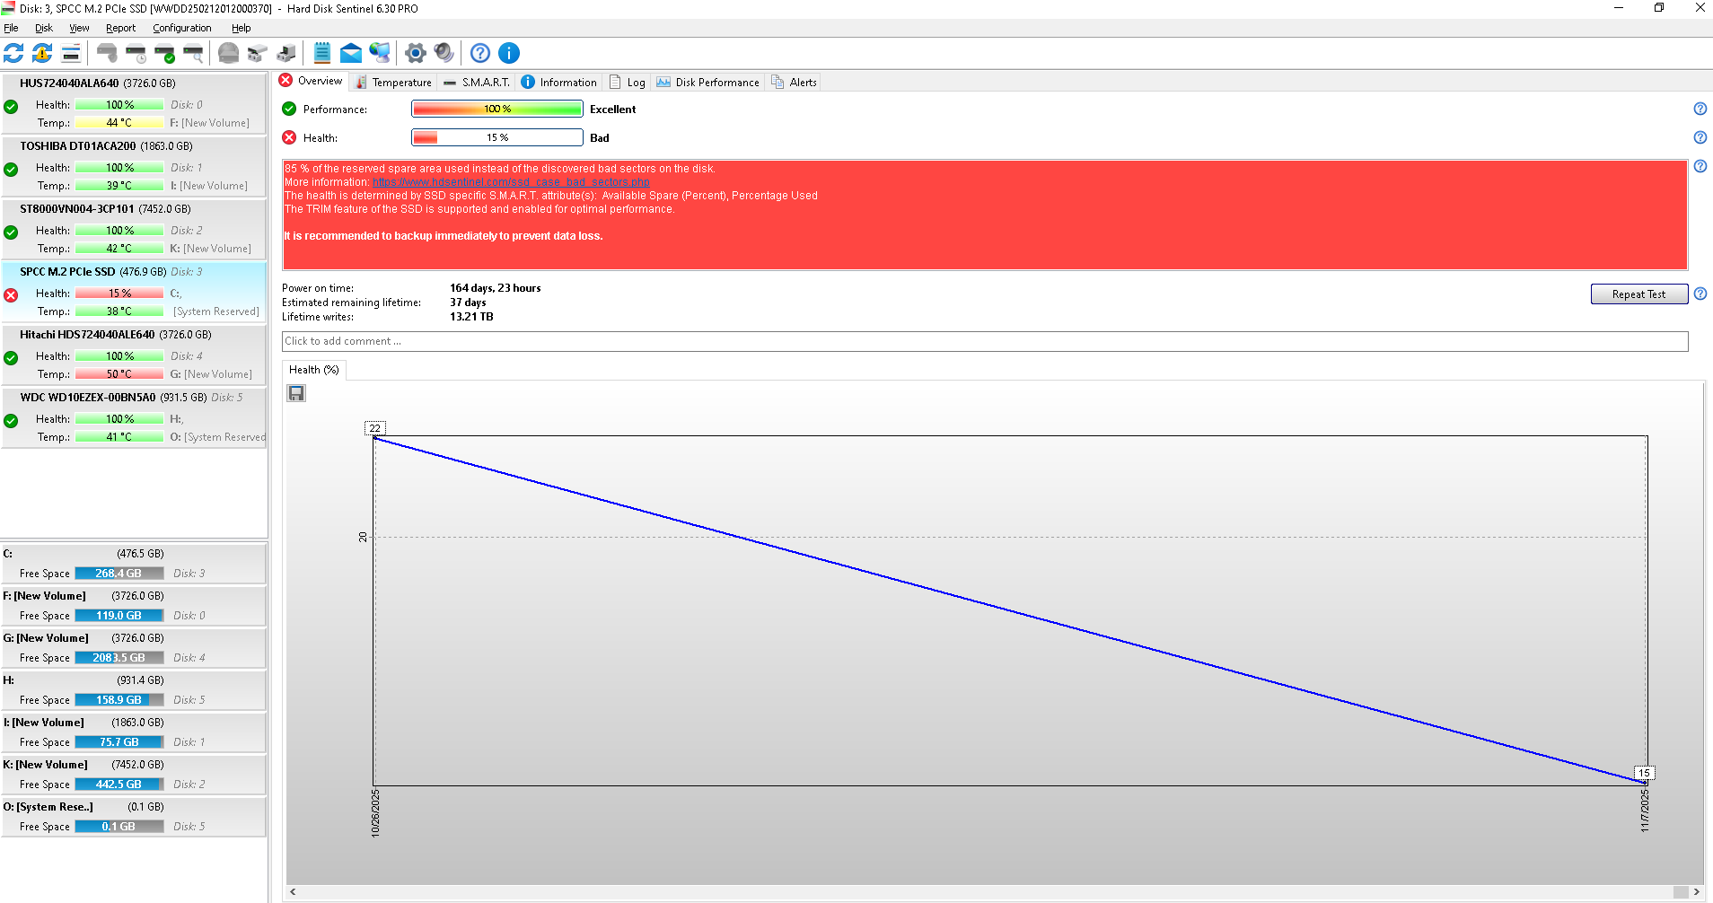The image size is (1713, 903).
Task: Click the globe and monitor toolbar icon
Action: (380, 53)
